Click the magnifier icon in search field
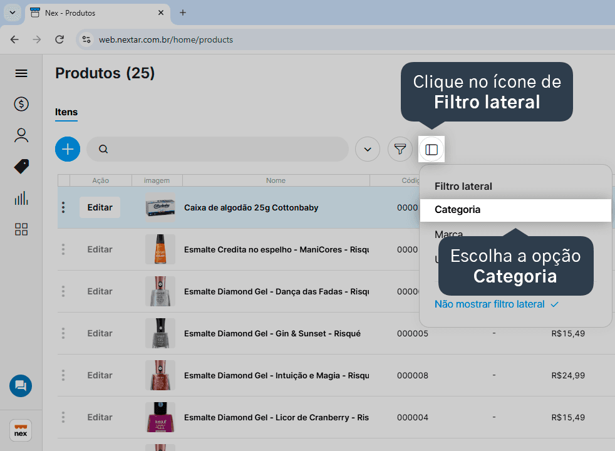The width and height of the screenshot is (615, 451). 103,149
